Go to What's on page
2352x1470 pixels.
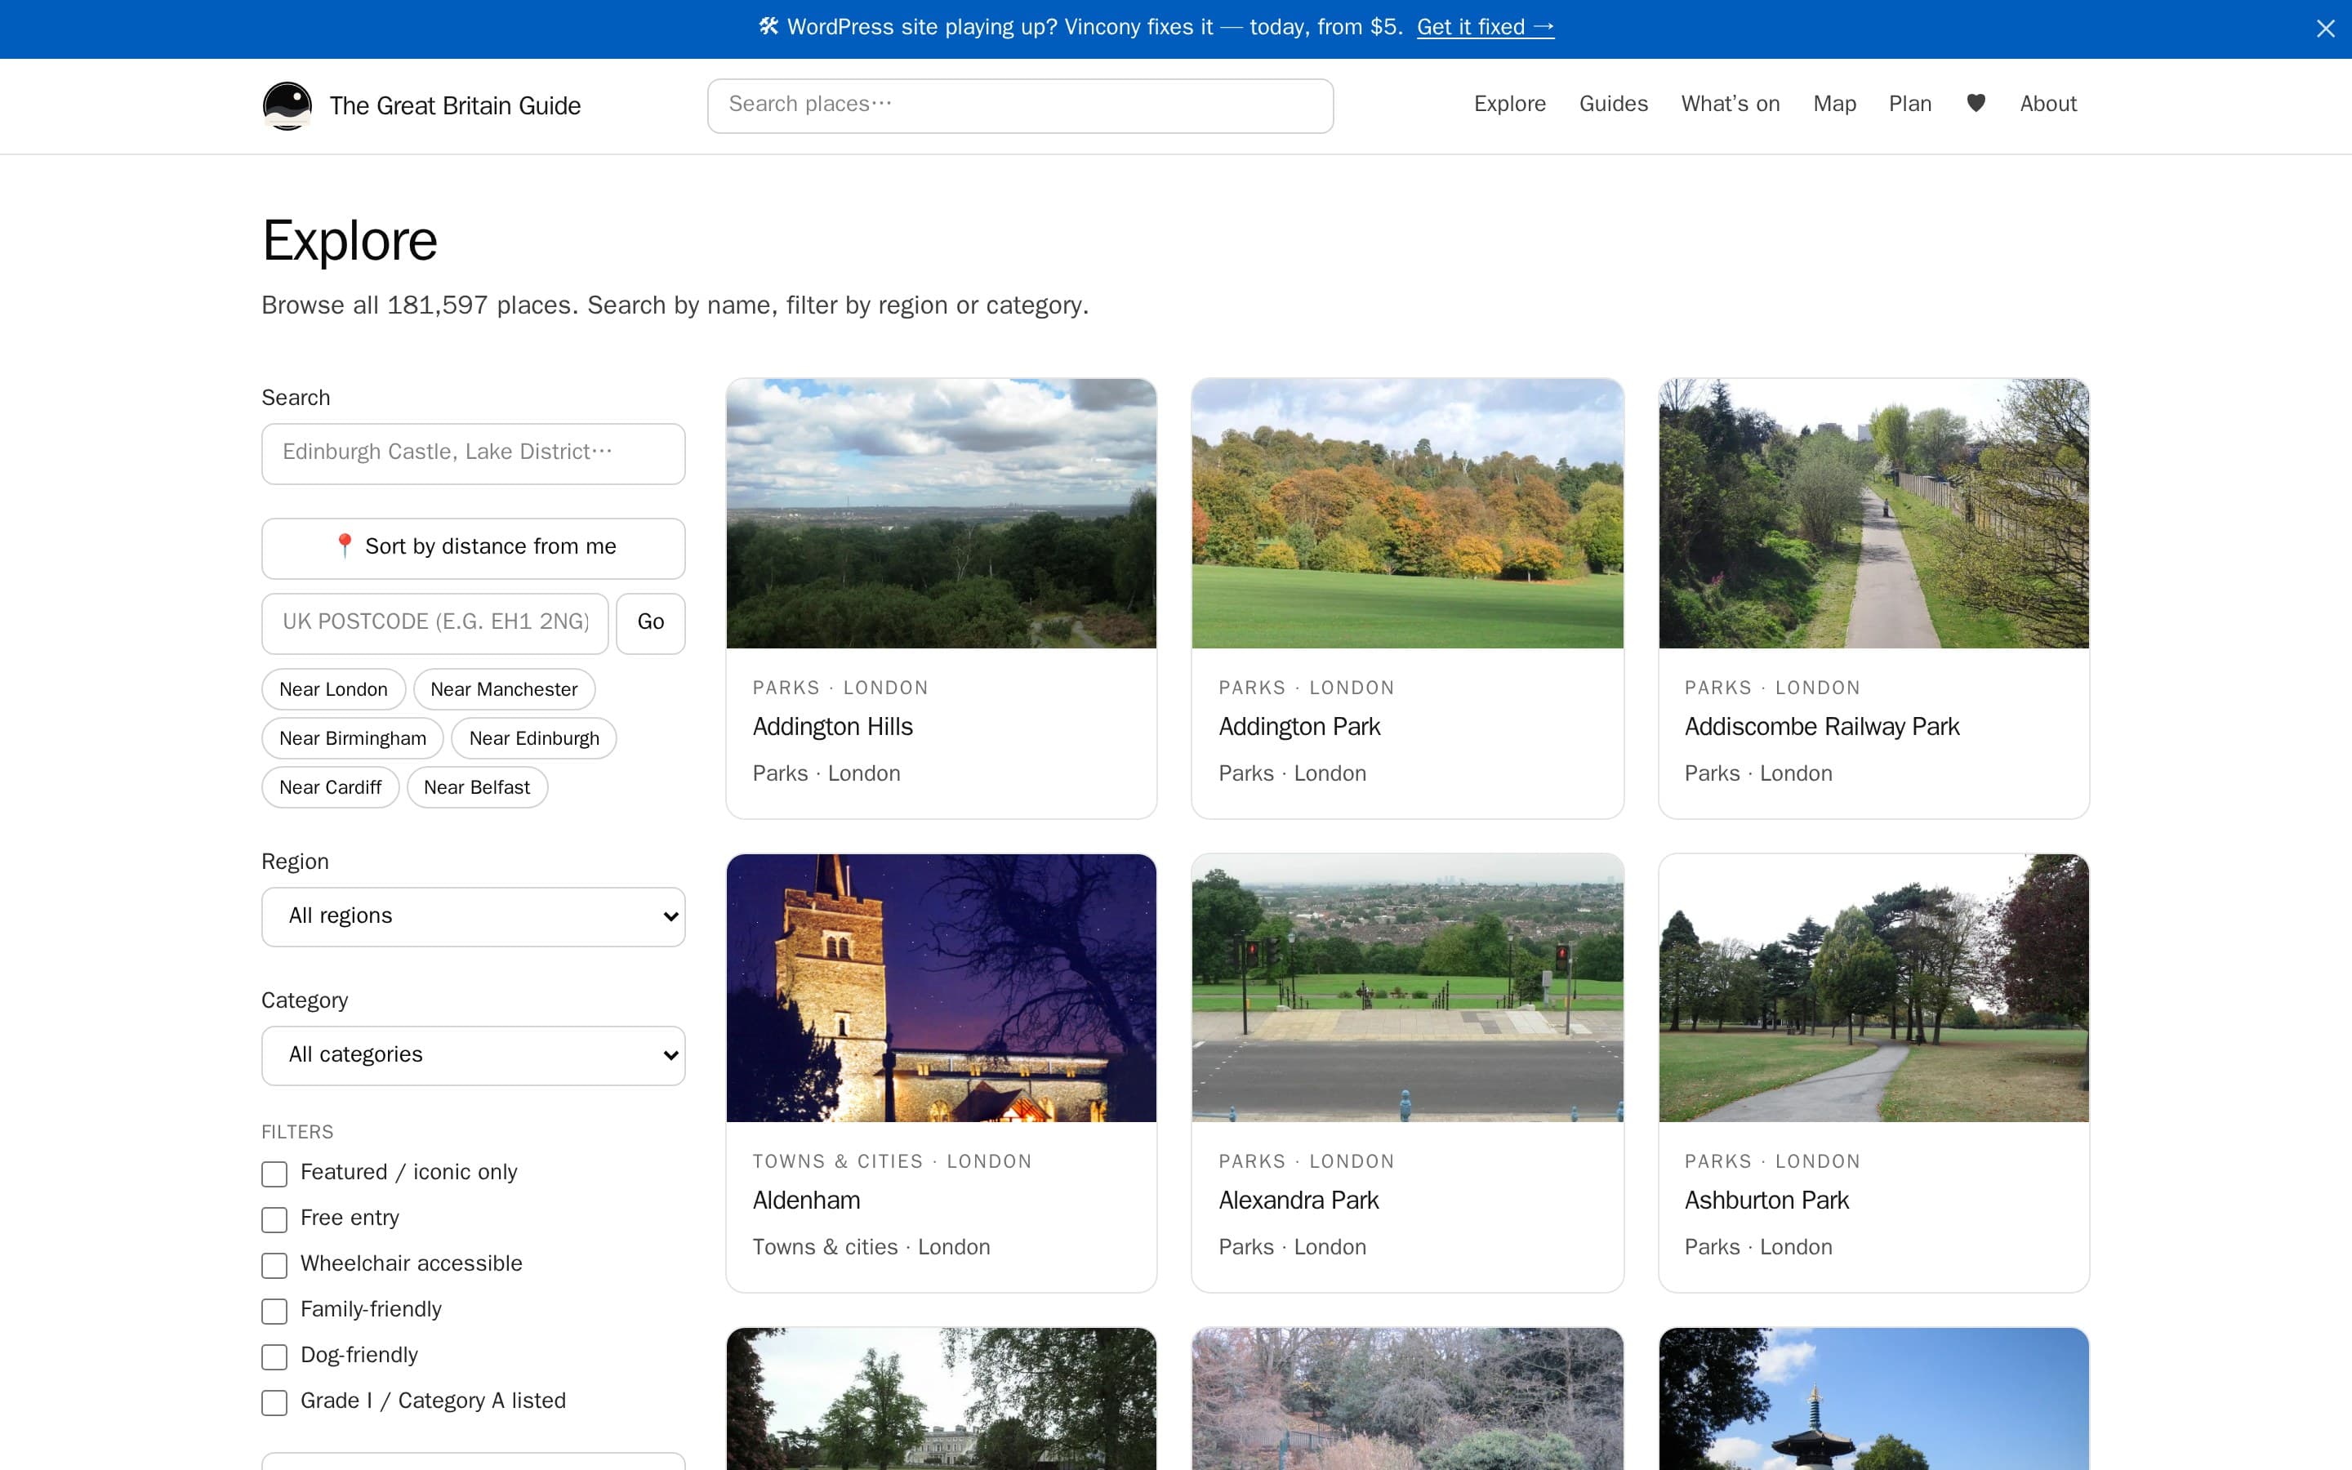(x=1730, y=104)
